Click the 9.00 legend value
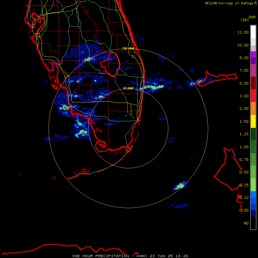 click(x=244, y=58)
